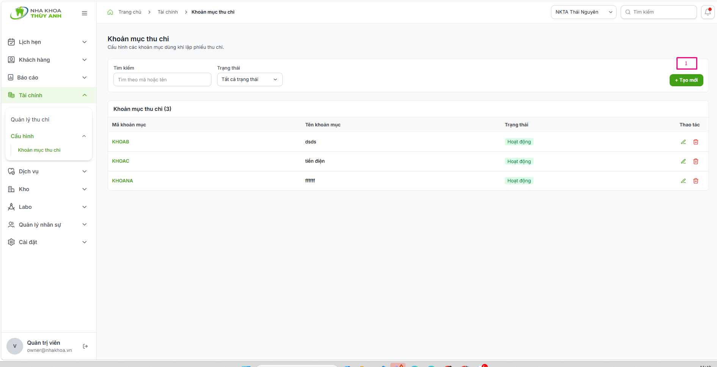Click the logout icon beside Quản trị viên

85,346
